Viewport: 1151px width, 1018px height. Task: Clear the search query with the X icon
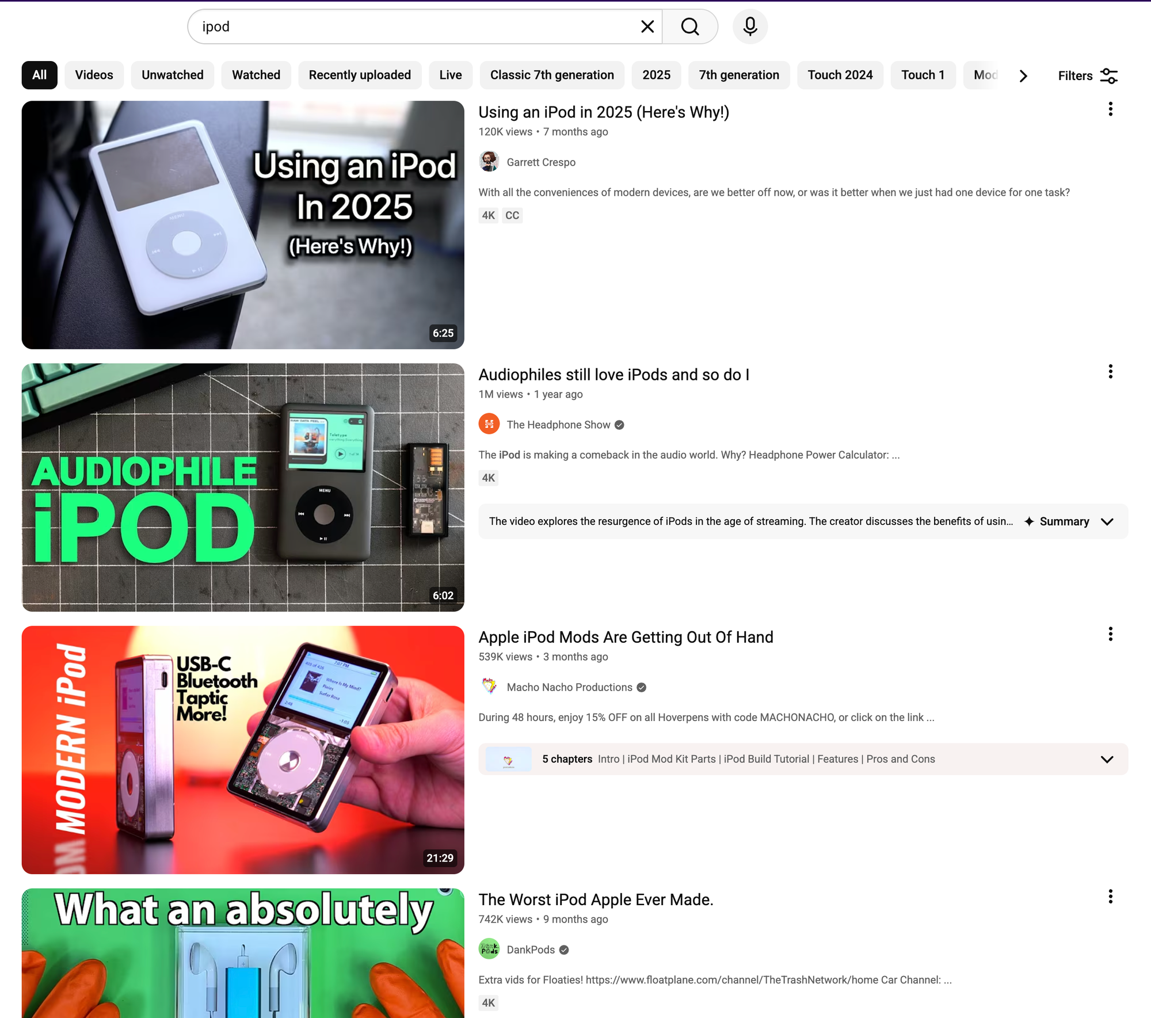[x=647, y=26]
